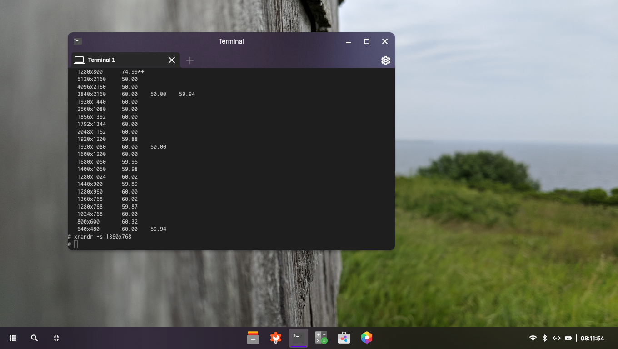Click the show desktop icon in taskbar
618x349 pixels.
(56, 338)
